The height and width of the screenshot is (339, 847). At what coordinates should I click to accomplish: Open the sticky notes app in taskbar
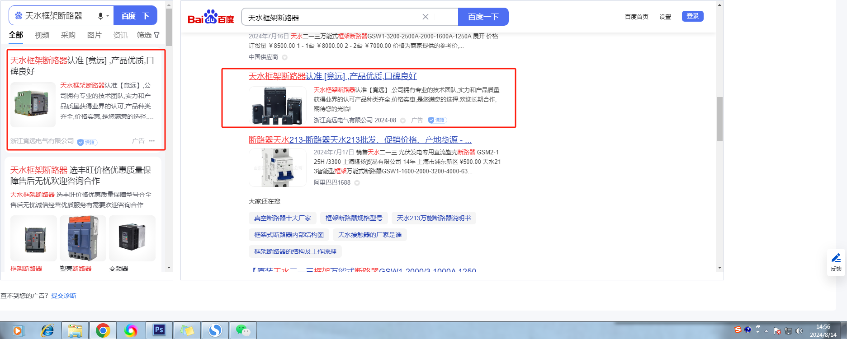tap(187, 331)
